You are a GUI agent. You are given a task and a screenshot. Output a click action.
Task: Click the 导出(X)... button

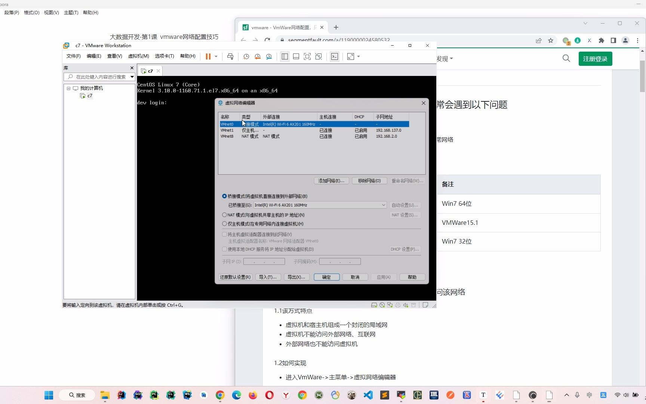[296, 277]
